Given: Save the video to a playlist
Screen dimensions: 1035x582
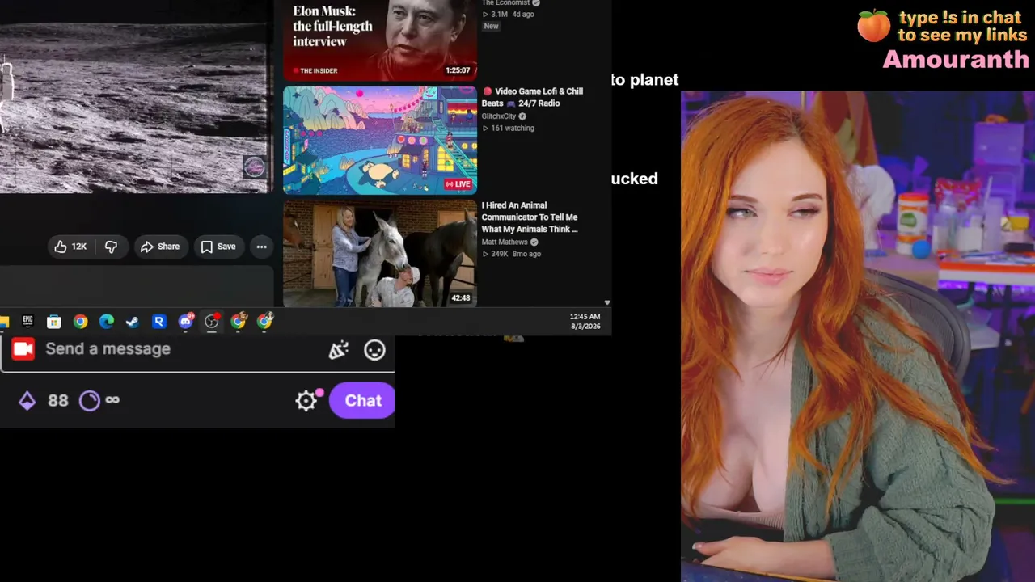Looking at the screenshot, I should [218, 247].
